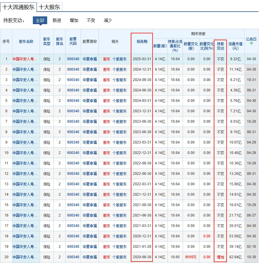Image resolution: width=260 pixels, height=263 pixels.
Task: Select the report date 2025-03-31 cell
Action: 142,59
